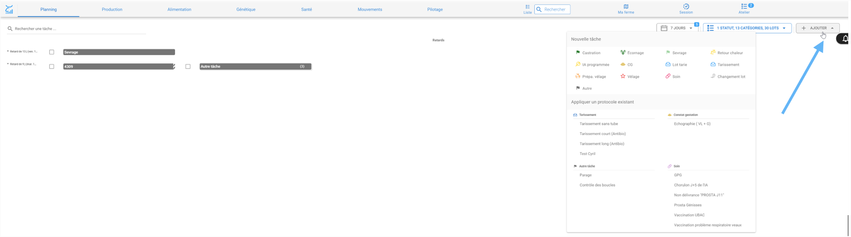Open the 4309 task bar
The height and width of the screenshot is (237, 851).
click(119, 66)
